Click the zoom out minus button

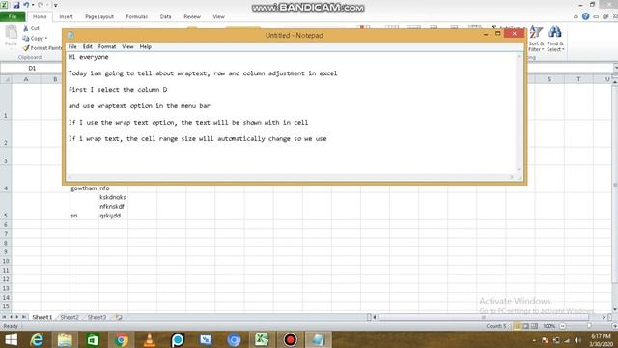click(x=562, y=326)
